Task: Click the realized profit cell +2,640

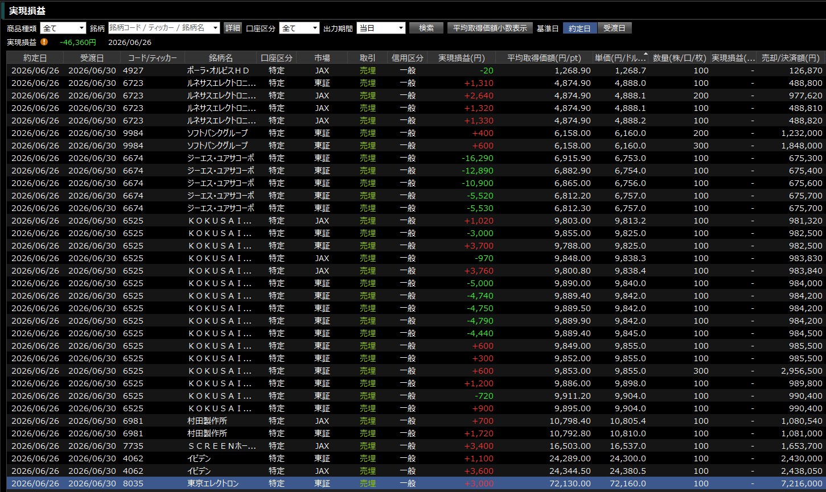Action: pos(479,96)
